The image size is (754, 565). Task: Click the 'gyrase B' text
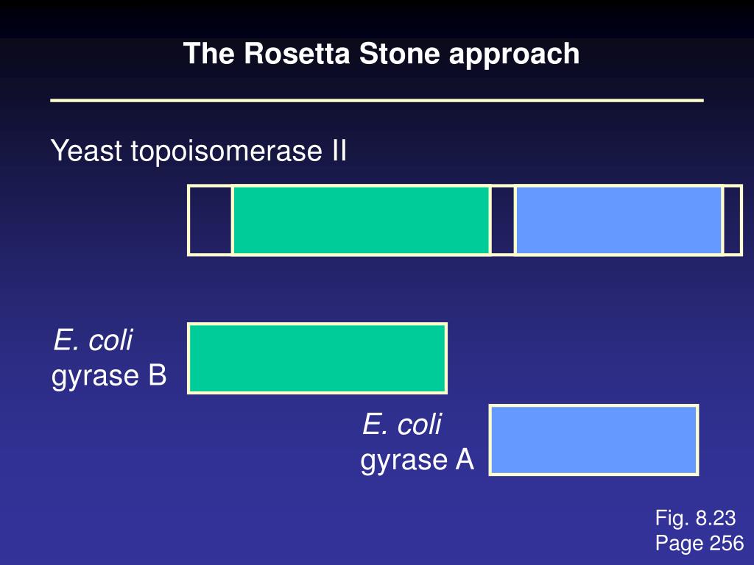point(109,376)
